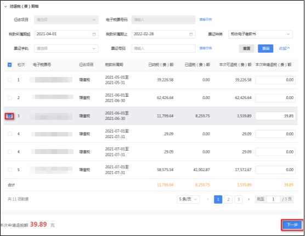Open the 票证字轨 dropdown
Image resolution: width=305 pixels, height=236 pixels.
(x=66, y=48)
